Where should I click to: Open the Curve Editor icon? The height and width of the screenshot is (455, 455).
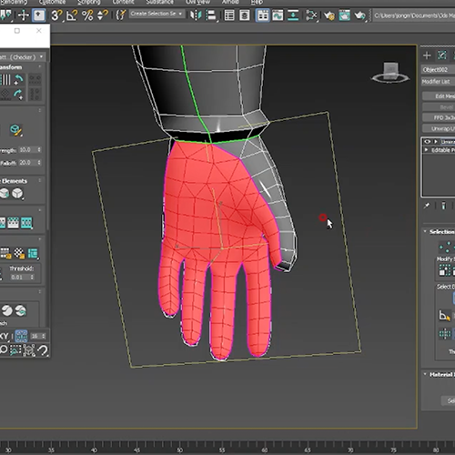pyautogui.click(x=278, y=15)
